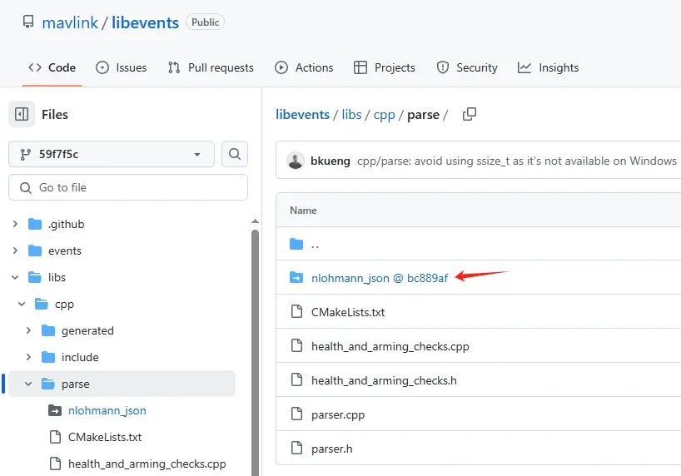Switch to the Pull requests tab
681x476 pixels.
[x=211, y=67]
